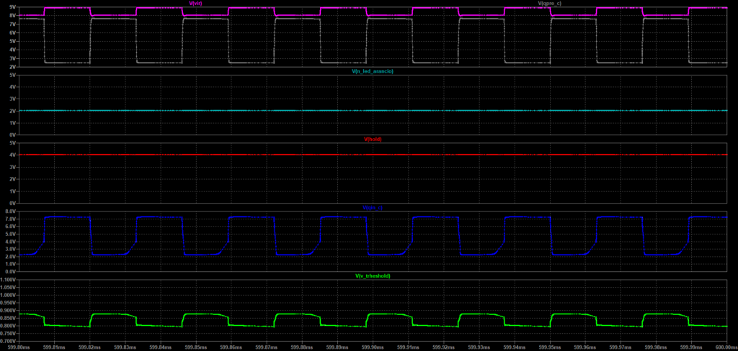Click the 6V vertical axis label
This screenshot has height=351, width=738.
[13, 32]
